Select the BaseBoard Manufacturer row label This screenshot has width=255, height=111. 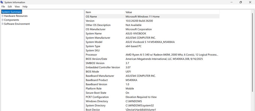[100, 76]
